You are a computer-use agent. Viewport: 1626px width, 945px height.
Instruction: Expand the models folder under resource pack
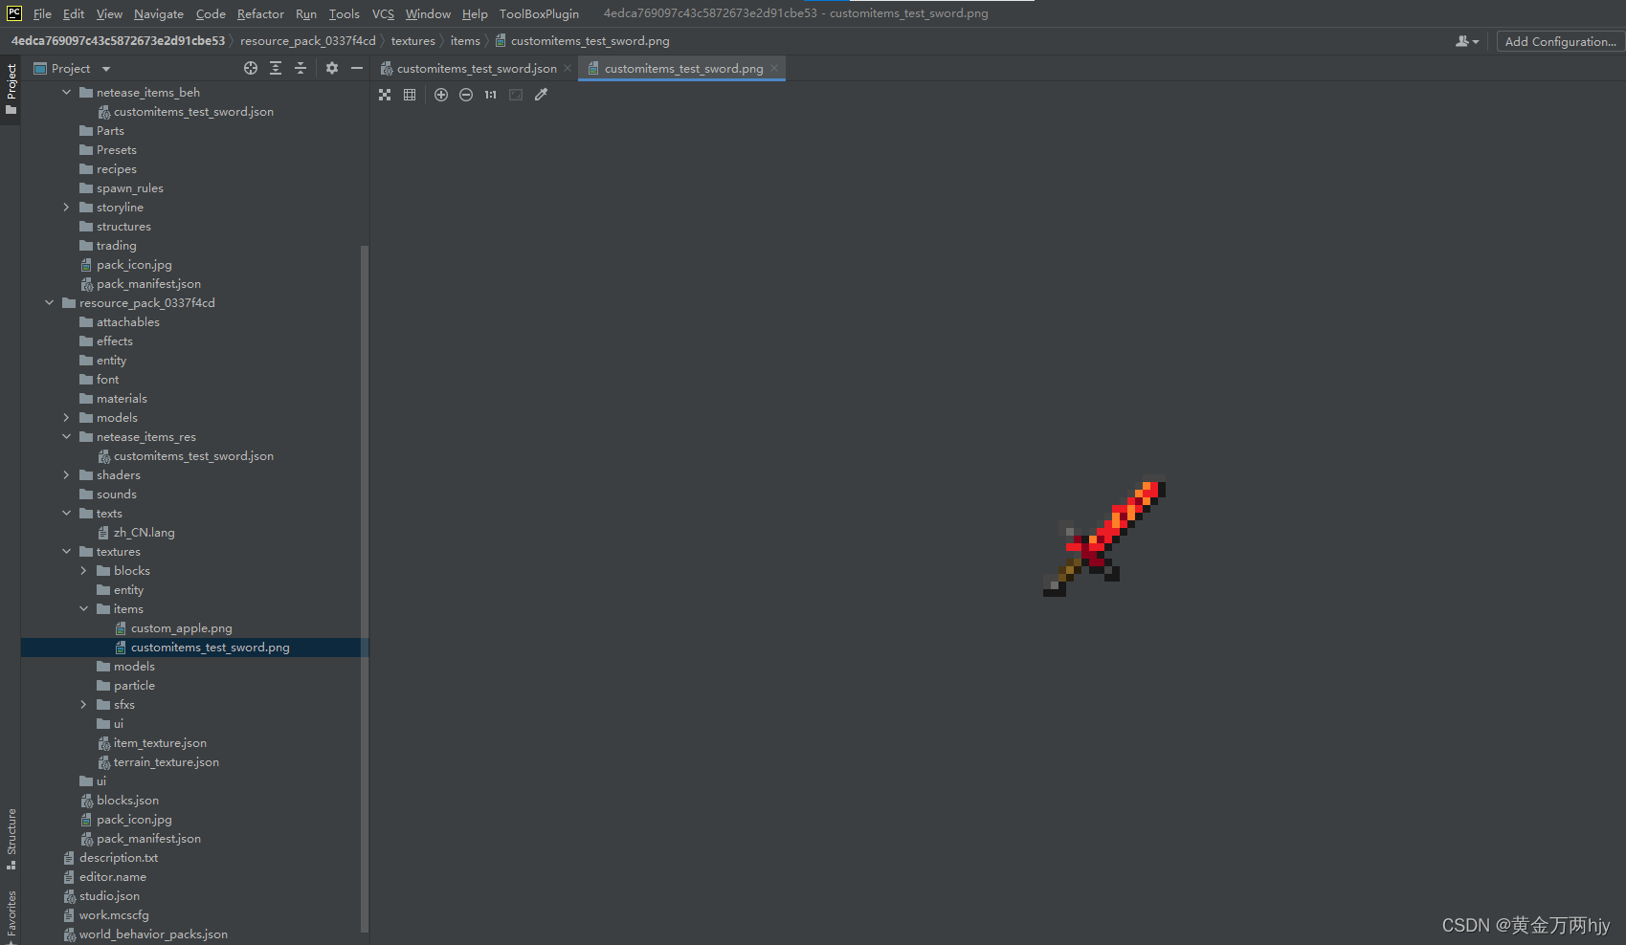click(66, 417)
